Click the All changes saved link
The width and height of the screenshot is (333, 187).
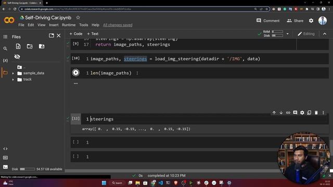[x=118, y=25]
